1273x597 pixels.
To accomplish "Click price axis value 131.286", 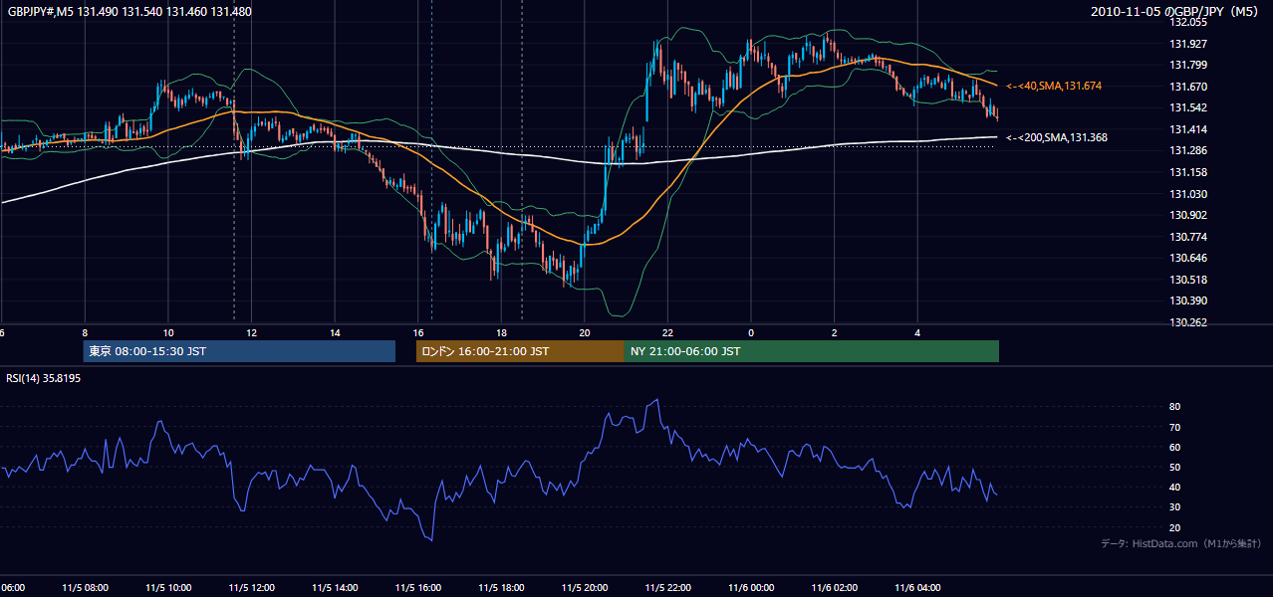I will [x=1188, y=151].
